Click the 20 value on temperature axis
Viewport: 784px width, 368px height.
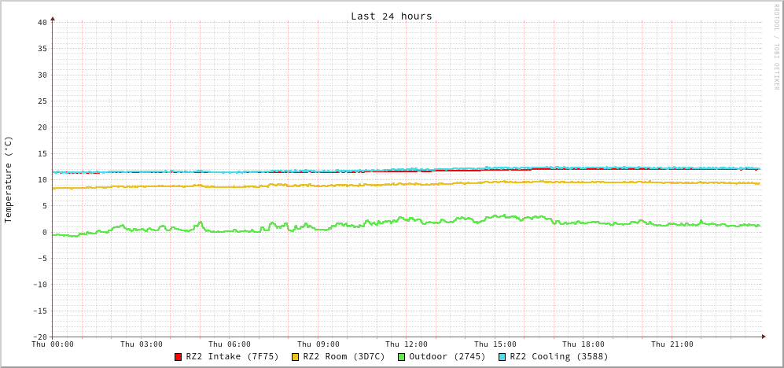point(42,127)
